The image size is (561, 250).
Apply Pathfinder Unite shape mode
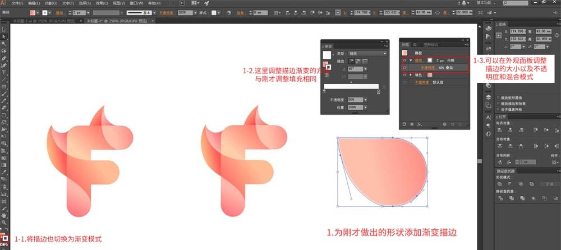click(x=500, y=184)
